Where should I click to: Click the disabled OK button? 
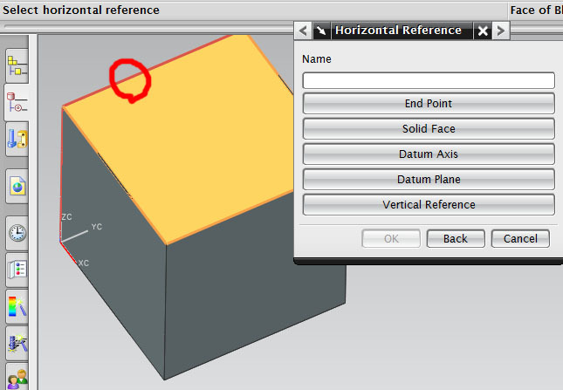(x=391, y=238)
